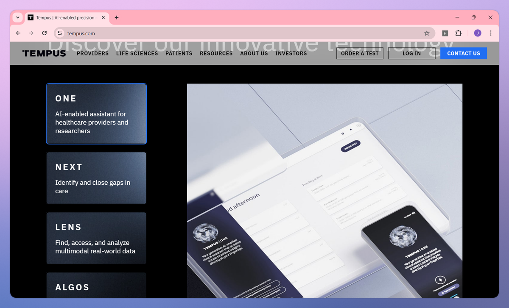Viewport: 509px width, 308px height.
Task: Reload the tempus.com page
Action: point(44,33)
